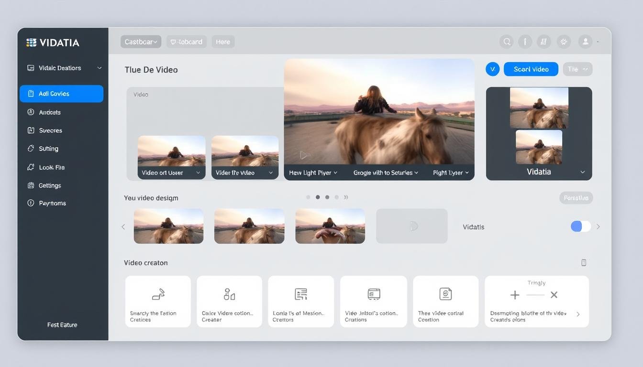Play the main horse rider video

tap(303, 155)
